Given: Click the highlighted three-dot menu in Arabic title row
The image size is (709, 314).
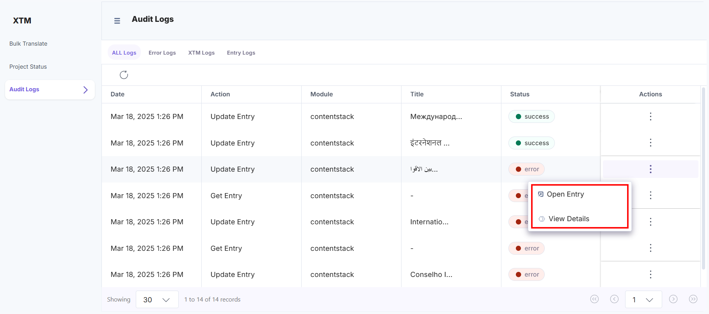Looking at the screenshot, I should (650, 169).
